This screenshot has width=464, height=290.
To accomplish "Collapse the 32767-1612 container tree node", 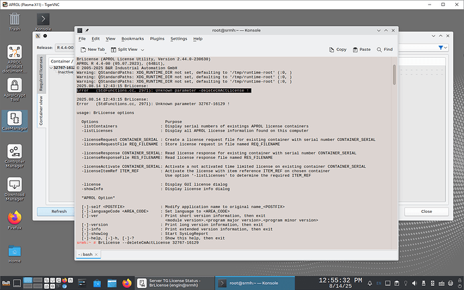I will click(x=51, y=68).
